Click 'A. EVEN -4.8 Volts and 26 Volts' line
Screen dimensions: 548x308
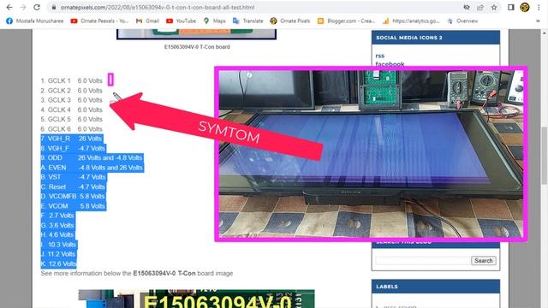(92, 168)
